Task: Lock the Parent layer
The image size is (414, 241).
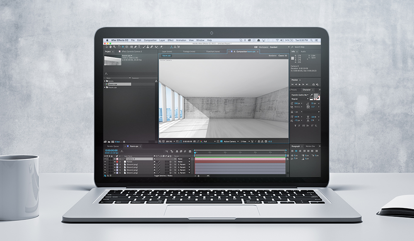Action: tap(112, 161)
